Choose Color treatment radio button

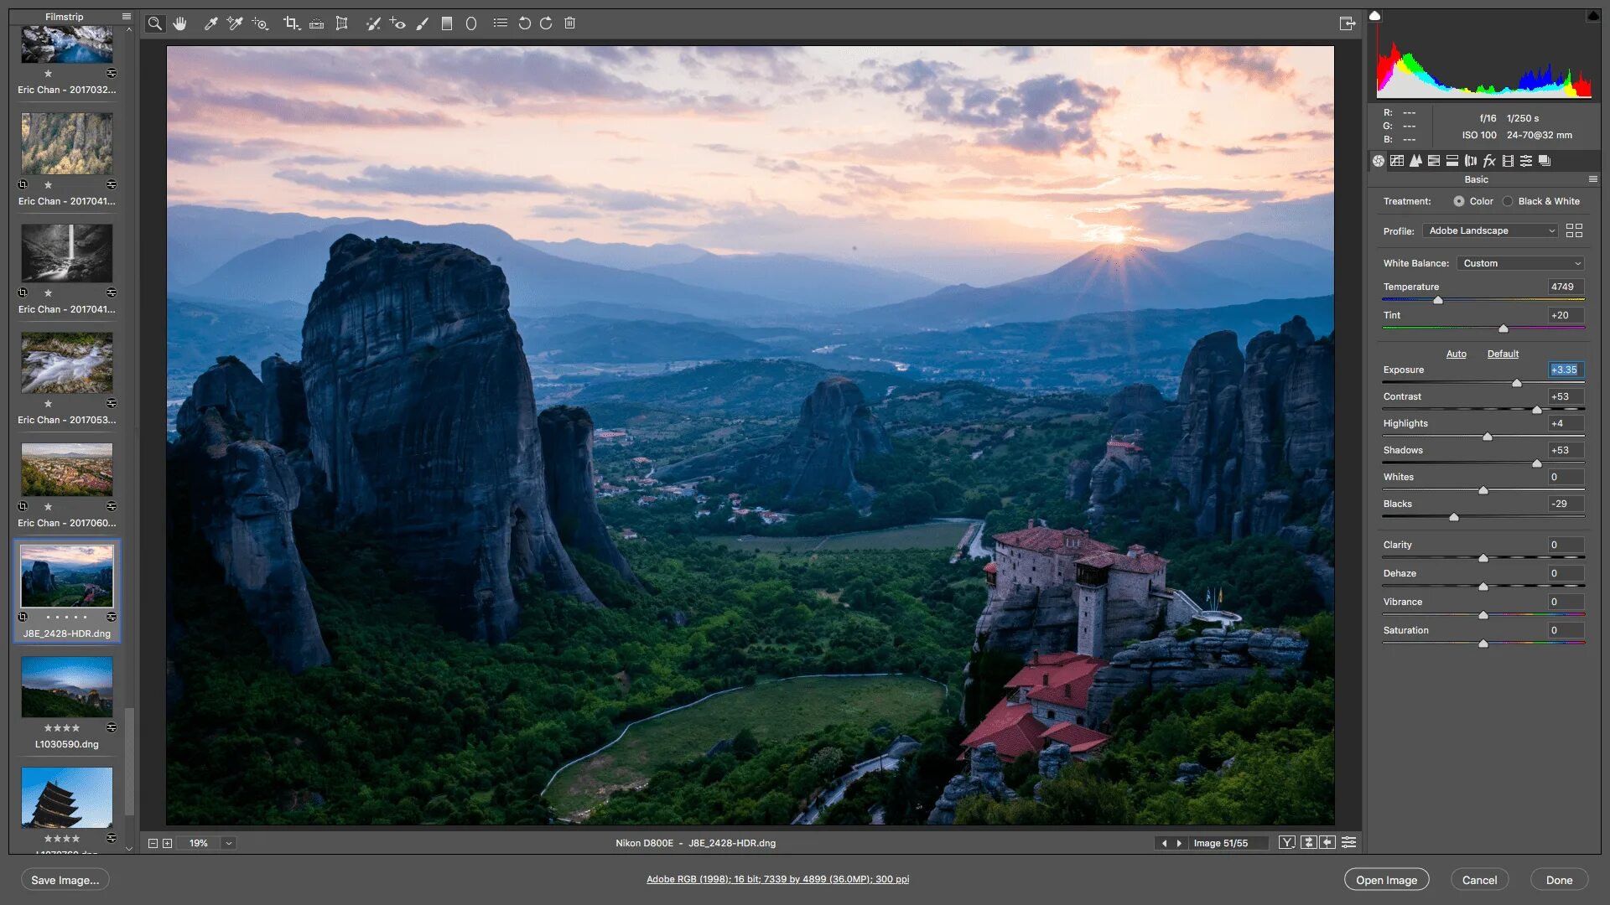[x=1459, y=201]
